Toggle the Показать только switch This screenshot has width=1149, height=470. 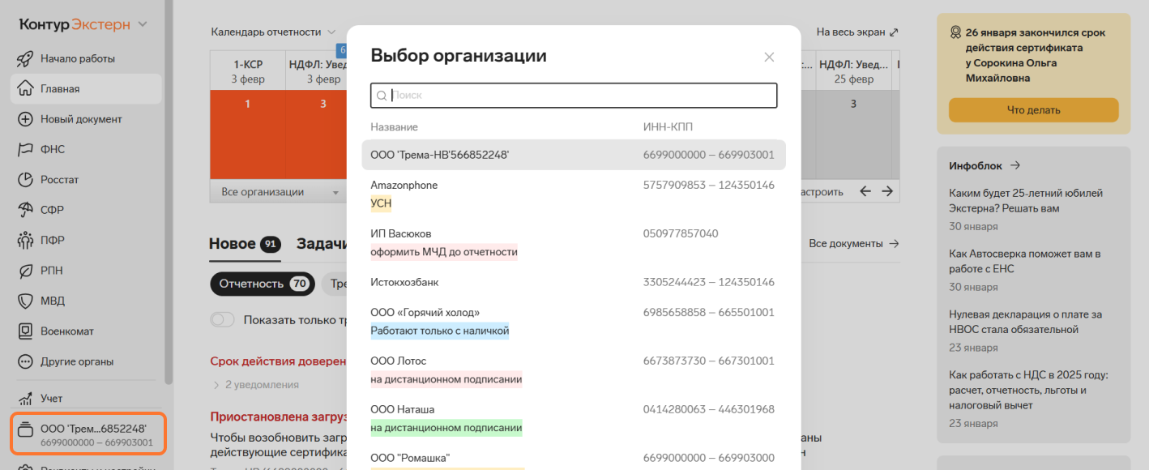coord(223,320)
